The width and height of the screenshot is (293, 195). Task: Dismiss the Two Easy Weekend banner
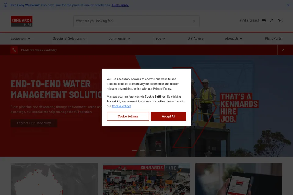pos(288,5)
